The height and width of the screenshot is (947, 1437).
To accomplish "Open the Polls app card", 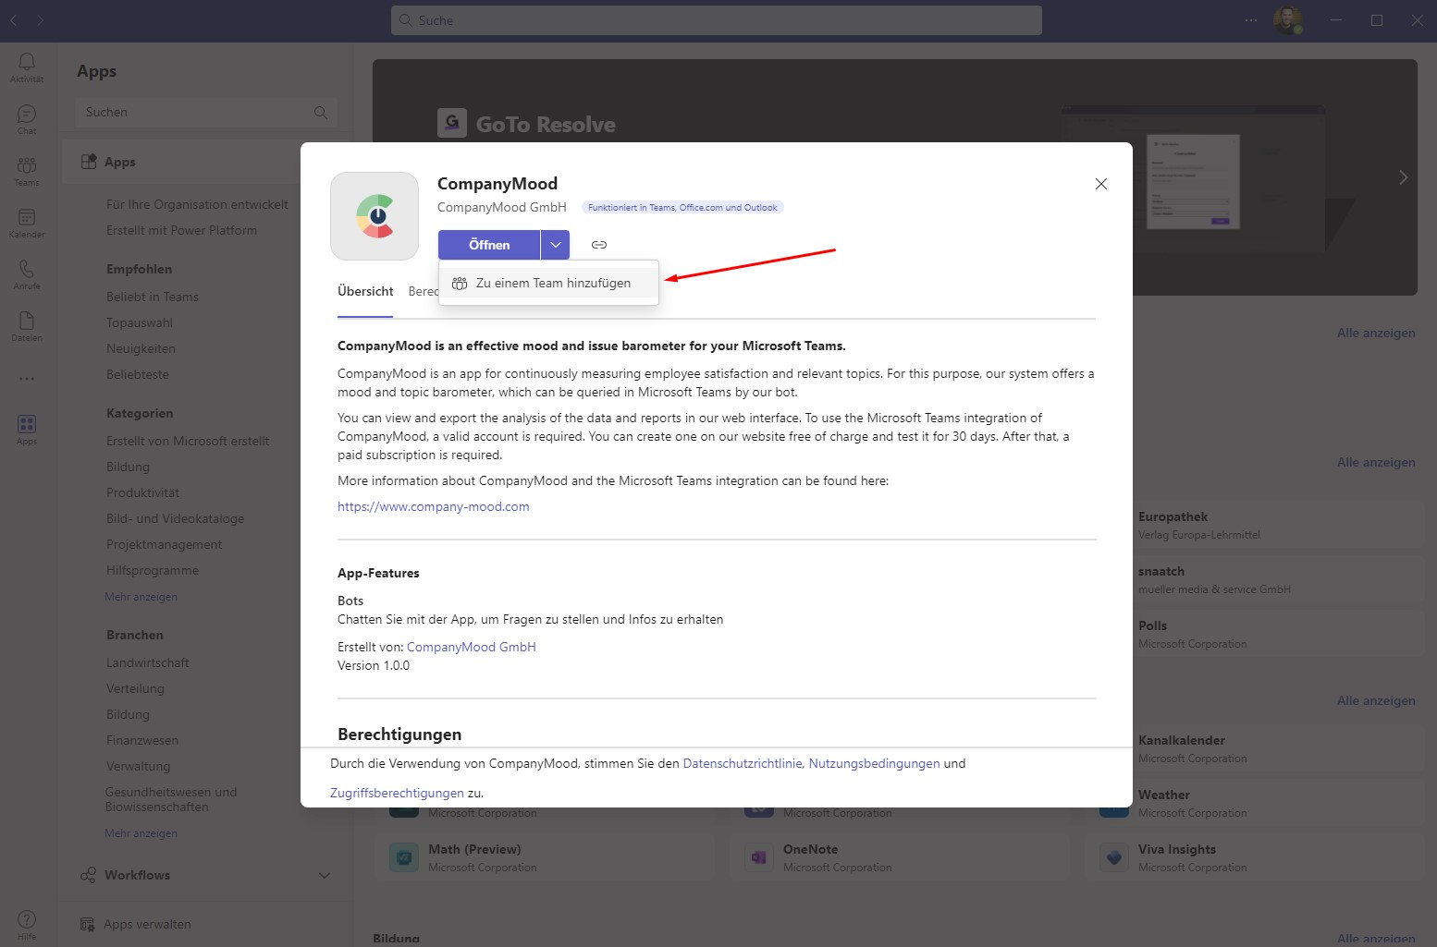I will pyautogui.click(x=1279, y=634).
